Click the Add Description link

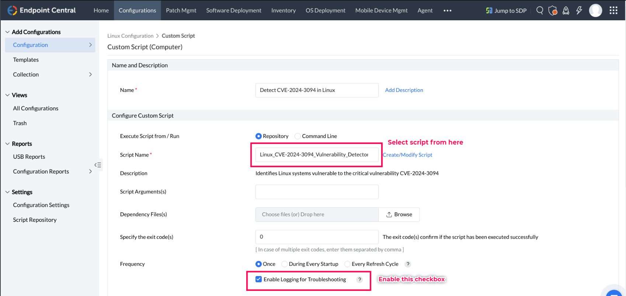[404, 90]
